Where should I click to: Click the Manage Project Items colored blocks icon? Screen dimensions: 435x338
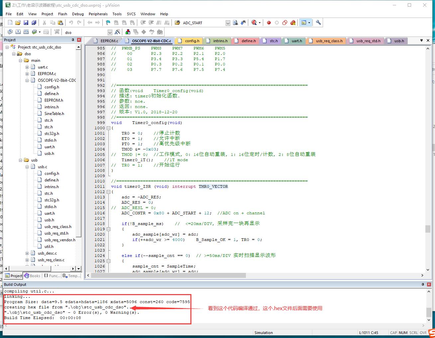(x=128, y=32)
